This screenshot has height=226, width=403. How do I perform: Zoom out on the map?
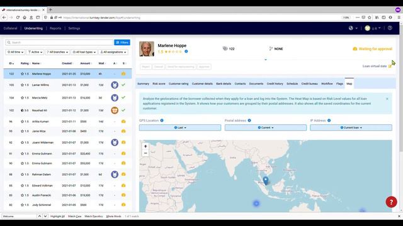[145, 153]
